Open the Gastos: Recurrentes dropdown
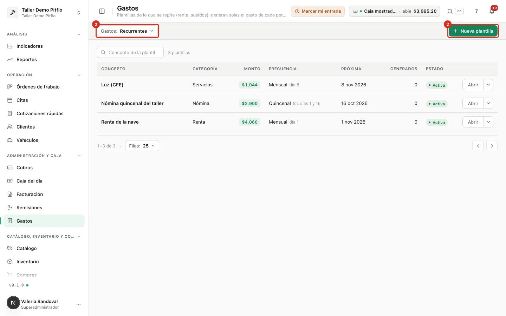 coord(127,31)
